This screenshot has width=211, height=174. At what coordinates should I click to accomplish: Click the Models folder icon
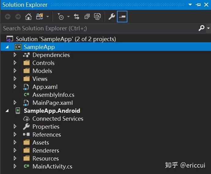pos(27,71)
